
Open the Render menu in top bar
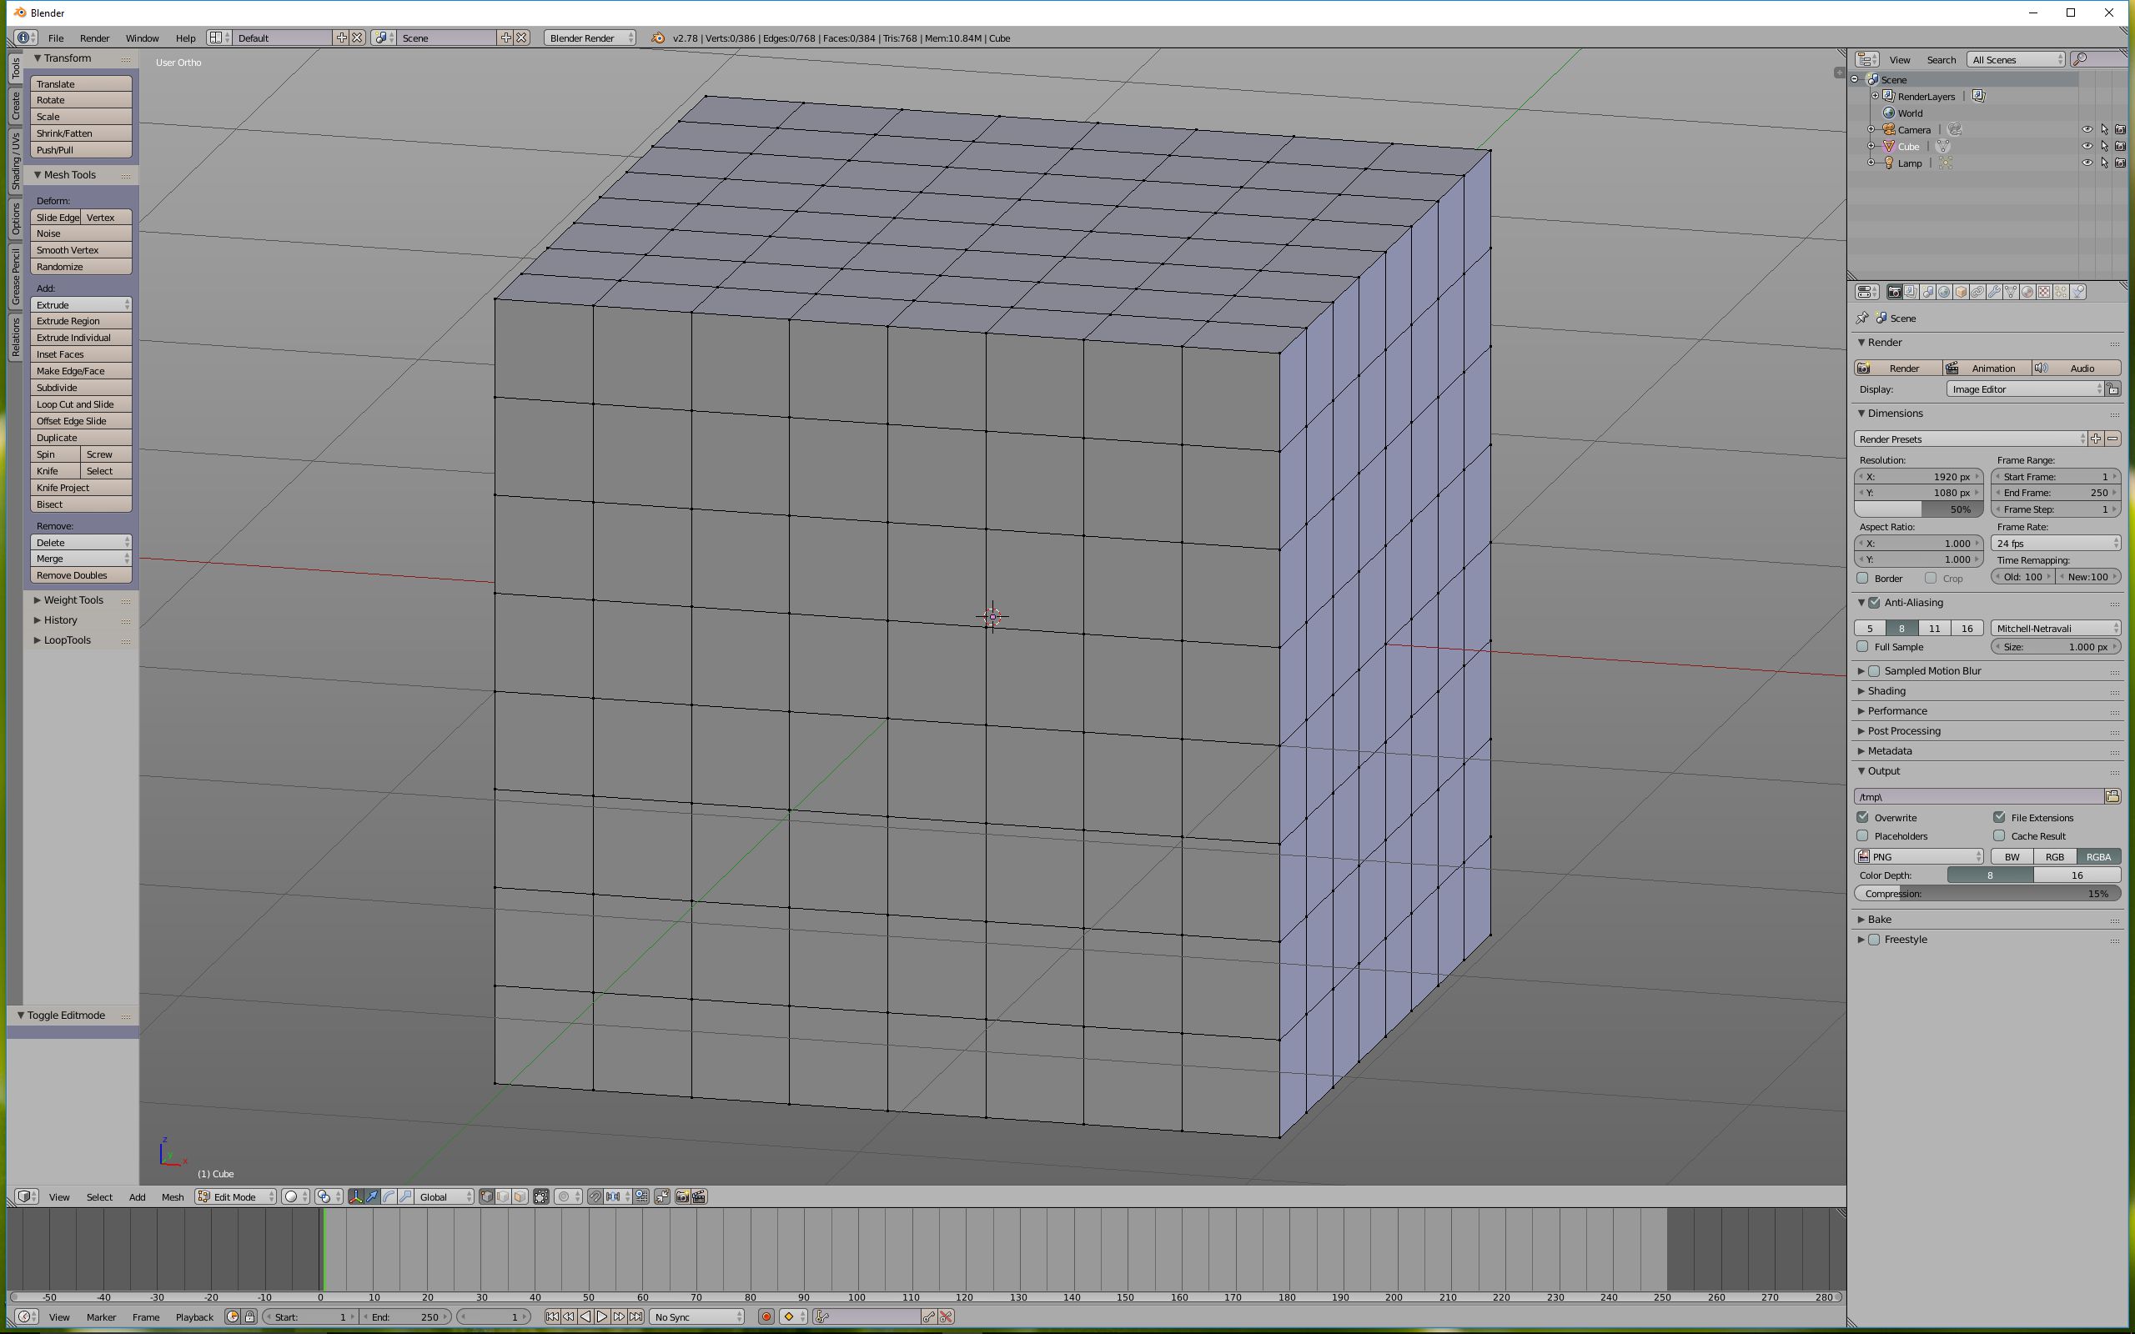(94, 38)
